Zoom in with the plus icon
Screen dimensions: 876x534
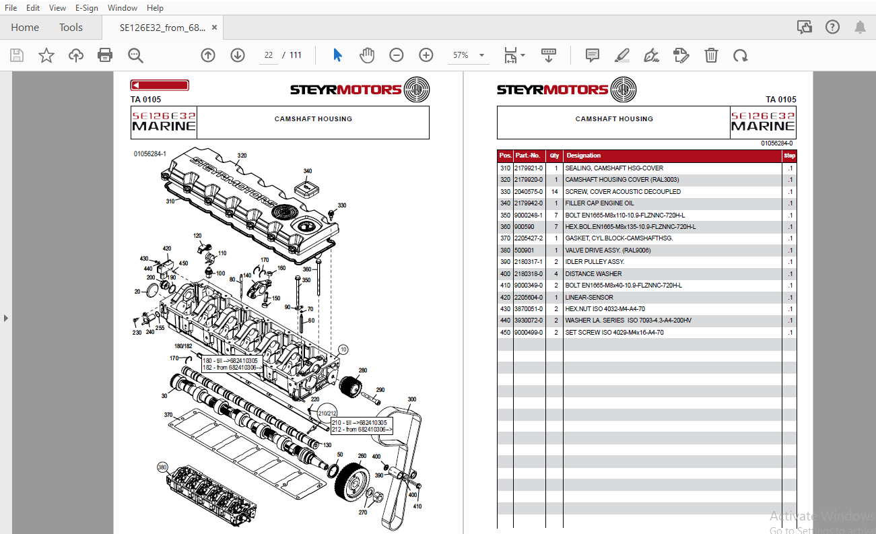pyautogui.click(x=426, y=55)
